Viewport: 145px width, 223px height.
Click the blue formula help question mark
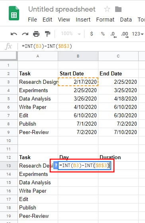(x=56, y=166)
